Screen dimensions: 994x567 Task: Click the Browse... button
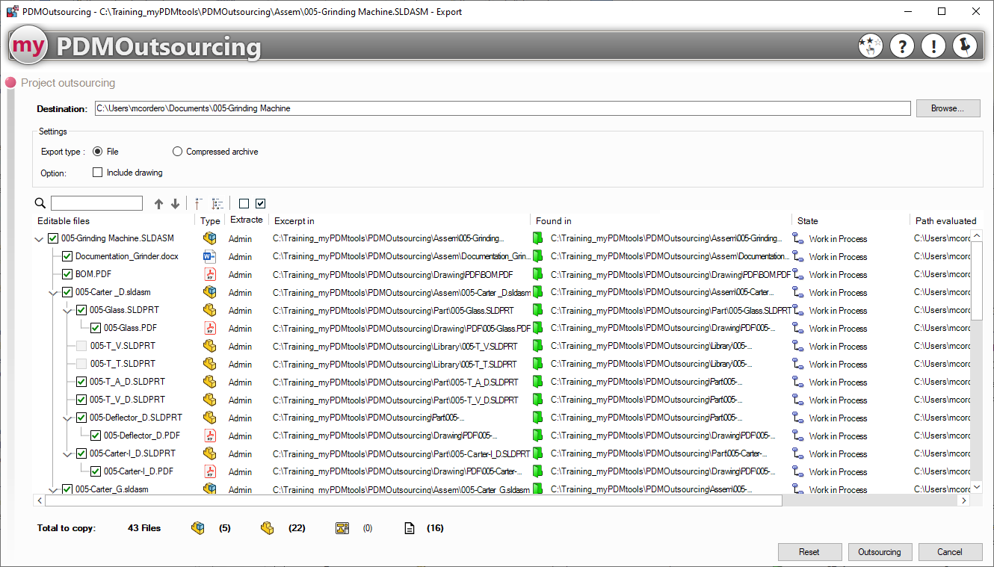[x=949, y=108]
